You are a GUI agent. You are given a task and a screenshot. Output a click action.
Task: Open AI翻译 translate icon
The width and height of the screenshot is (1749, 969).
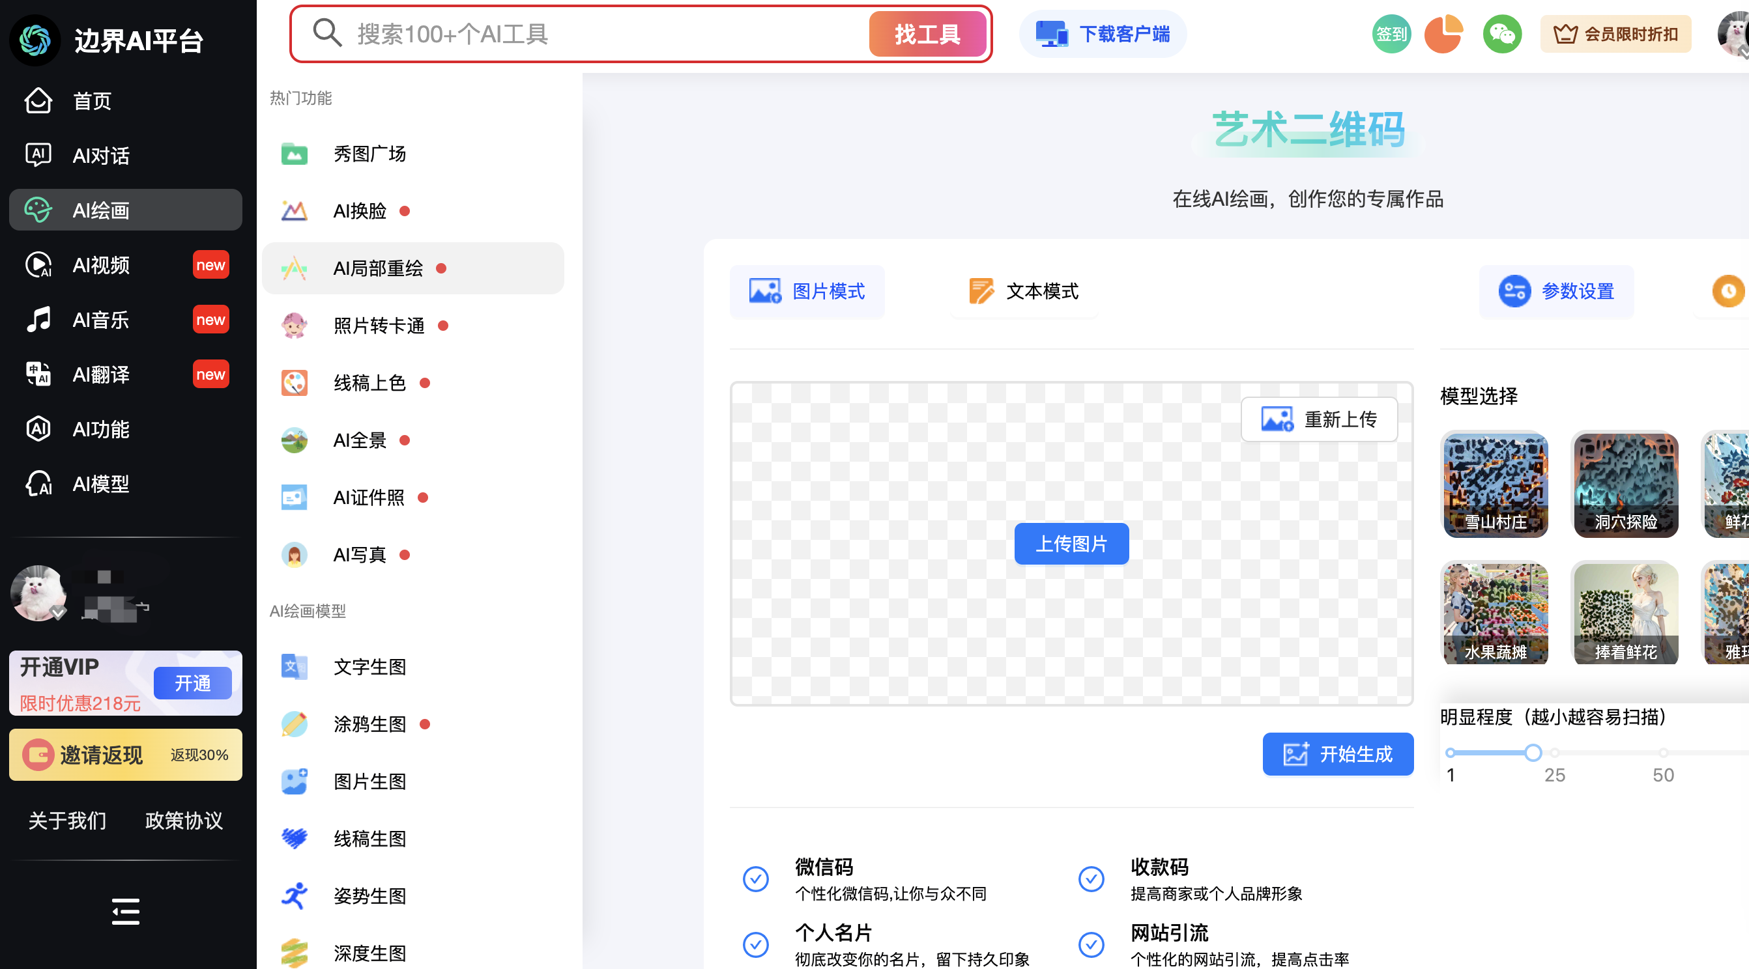pyautogui.click(x=38, y=374)
